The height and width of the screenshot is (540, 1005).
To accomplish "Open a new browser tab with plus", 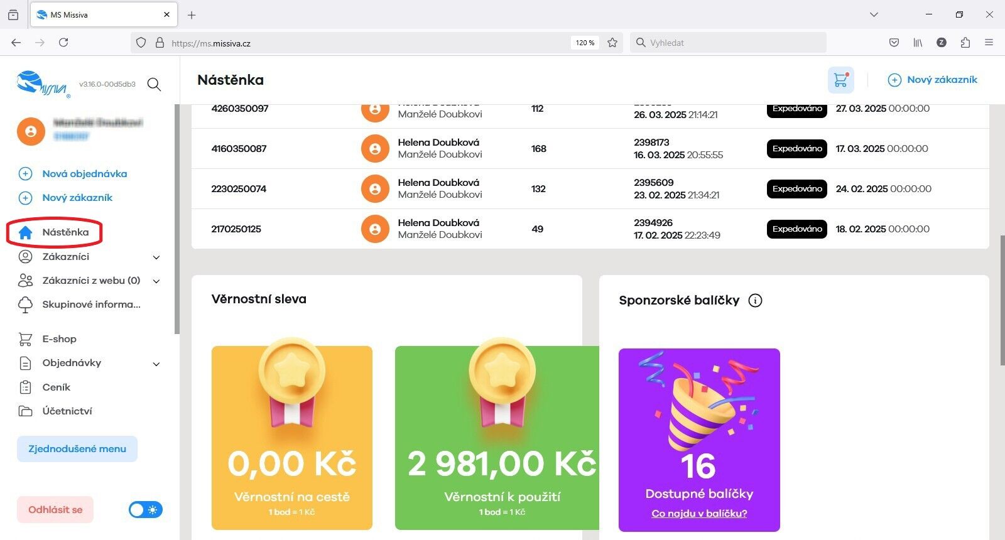I will (x=192, y=15).
